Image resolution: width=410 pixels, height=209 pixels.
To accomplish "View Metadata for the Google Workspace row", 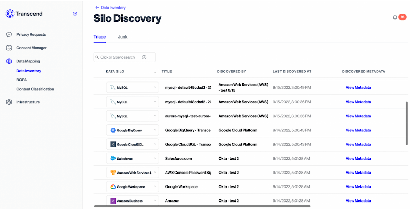I will coord(358,187).
